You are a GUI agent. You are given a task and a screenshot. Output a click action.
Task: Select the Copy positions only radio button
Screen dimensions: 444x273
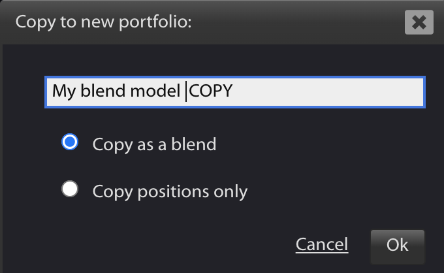(x=70, y=189)
